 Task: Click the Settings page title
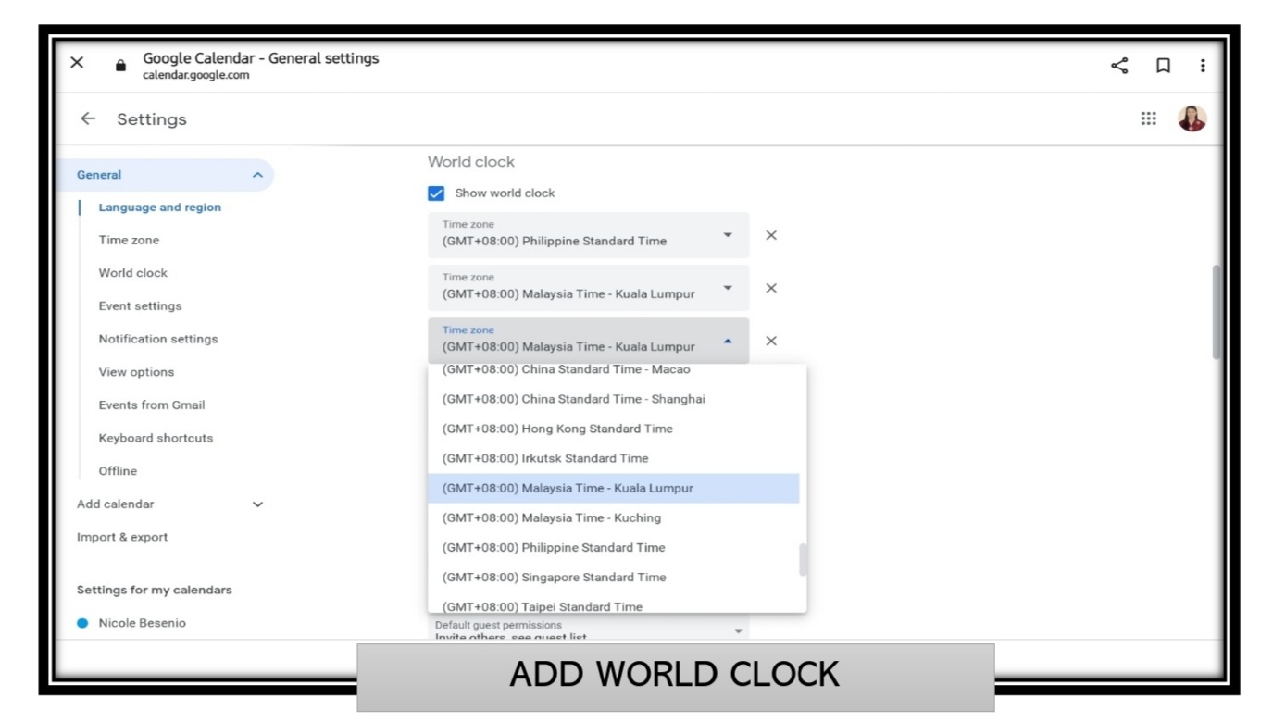[152, 119]
